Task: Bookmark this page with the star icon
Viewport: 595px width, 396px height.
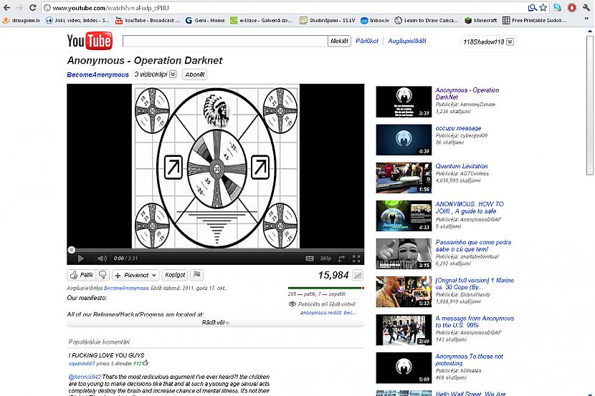Action: pyautogui.click(x=543, y=8)
